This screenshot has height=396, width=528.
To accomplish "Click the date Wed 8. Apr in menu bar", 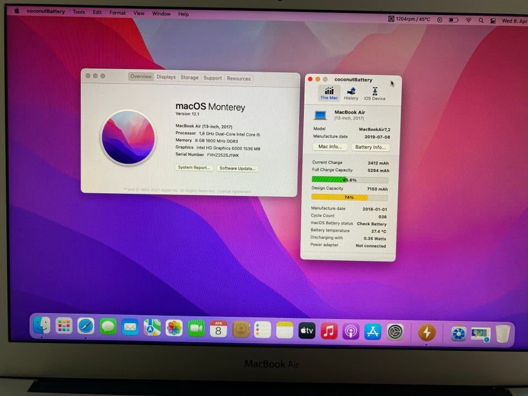I will point(515,21).
